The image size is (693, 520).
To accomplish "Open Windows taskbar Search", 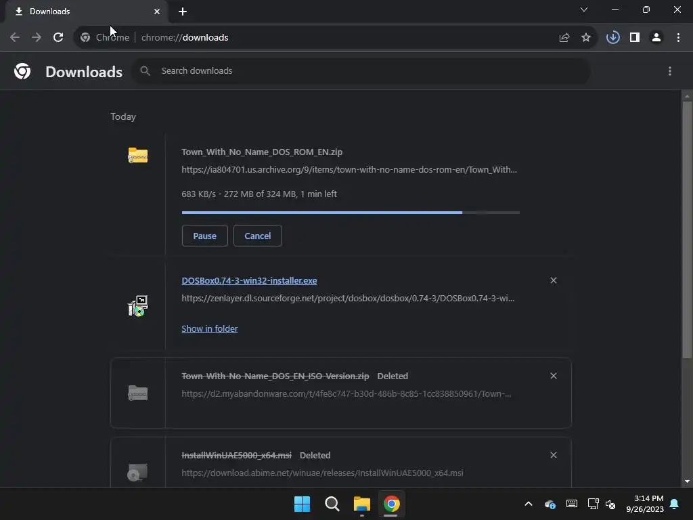I will coord(332,504).
